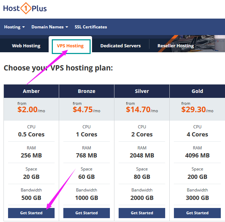225x222 pixels.
Task: Click the 20 GB space value
Action: (x=31, y=177)
